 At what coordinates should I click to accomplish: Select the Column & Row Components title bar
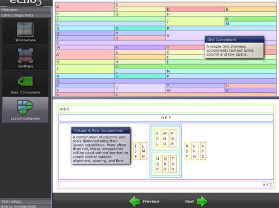pyautogui.click(x=101, y=131)
